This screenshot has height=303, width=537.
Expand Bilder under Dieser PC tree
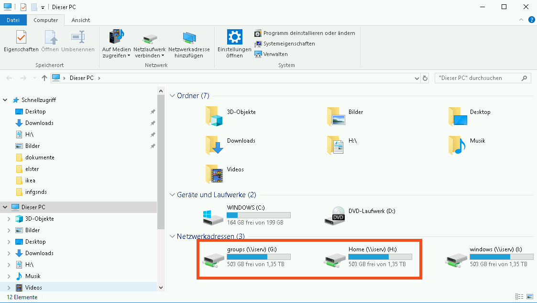coord(9,230)
